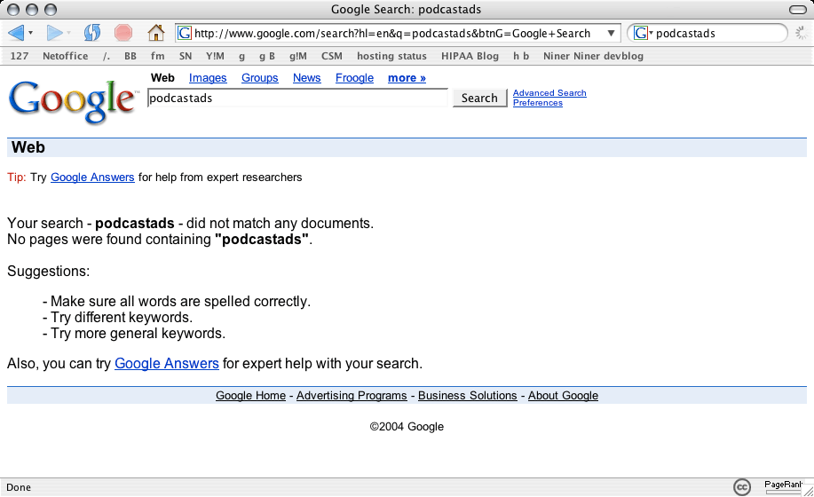Stop loading with the red Stop icon
814x497 pixels.
[x=123, y=33]
